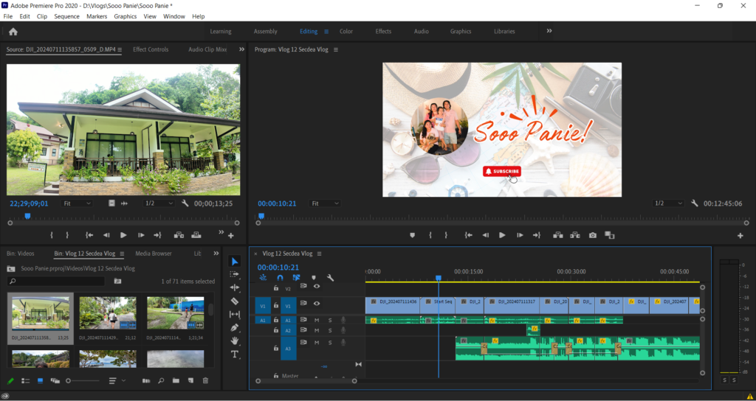
Task: Click Find magnifier icon at Project panel bottom
Action: pyautogui.click(x=161, y=381)
